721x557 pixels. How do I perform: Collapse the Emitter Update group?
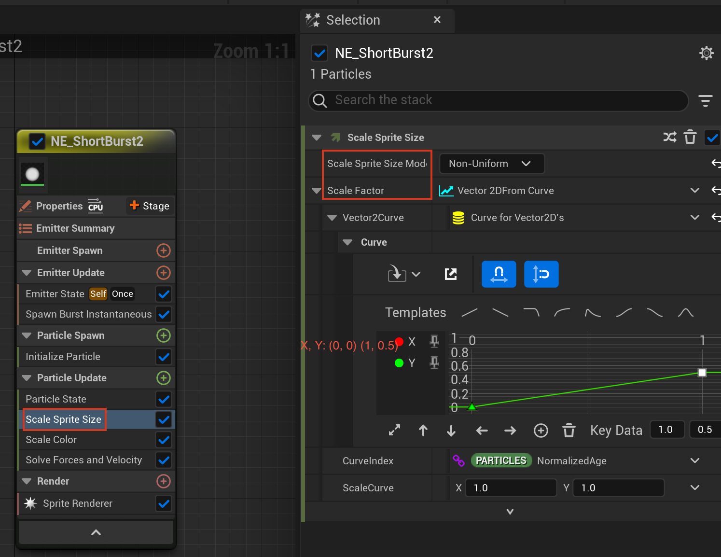coord(27,273)
